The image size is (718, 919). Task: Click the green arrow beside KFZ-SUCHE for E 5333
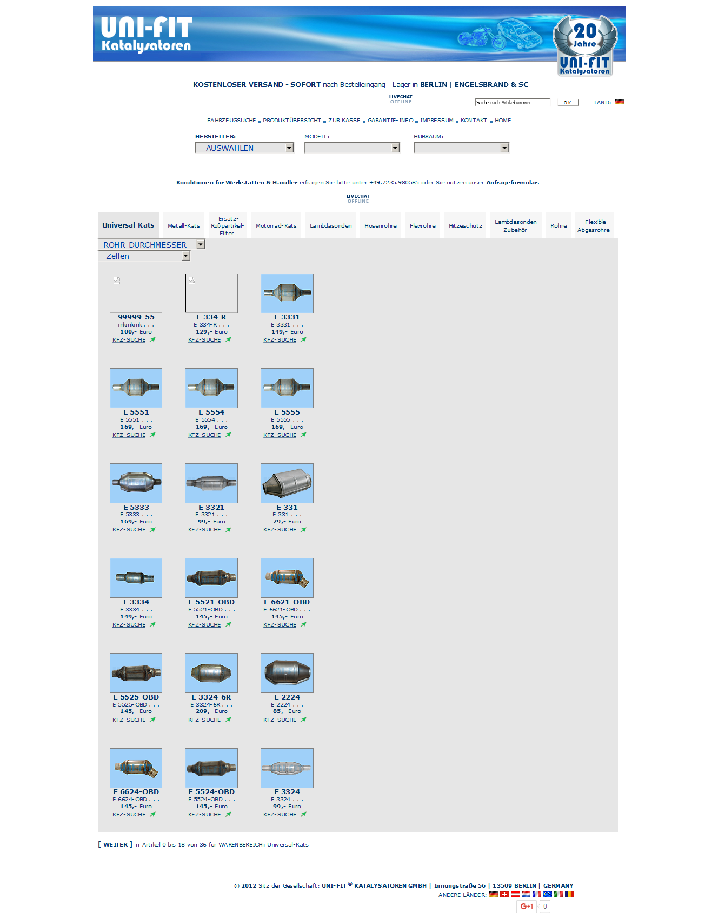152,530
